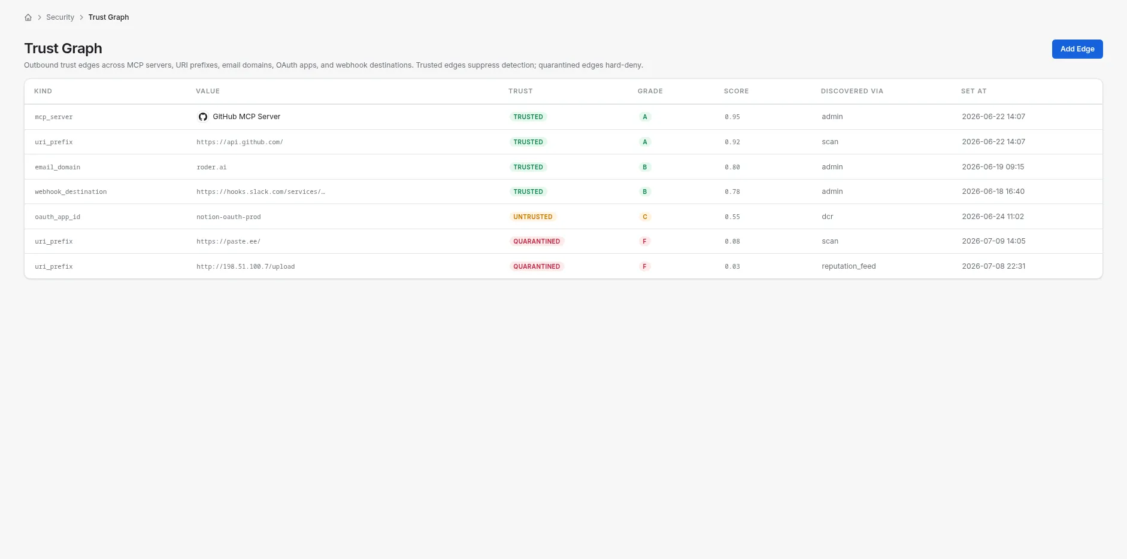Image resolution: width=1127 pixels, height=559 pixels.
Task: Click the UNTRUSTED badge for notion-oauth-prod
Action: (533, 217)
